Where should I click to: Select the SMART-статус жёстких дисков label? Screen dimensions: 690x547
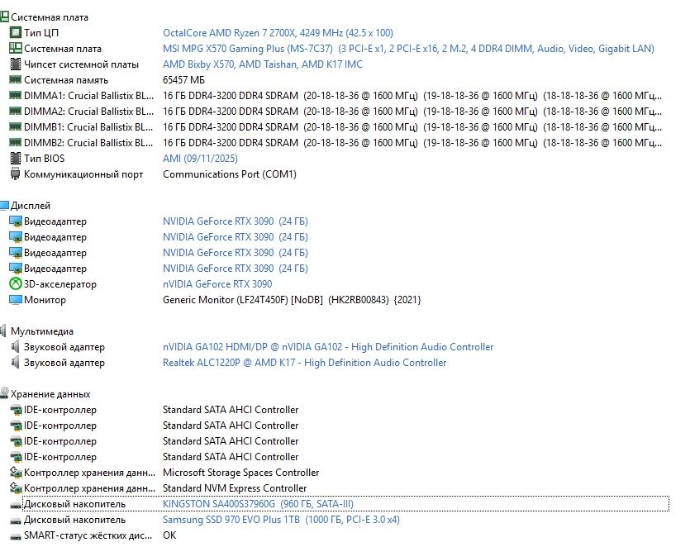[x=88, y=535]
